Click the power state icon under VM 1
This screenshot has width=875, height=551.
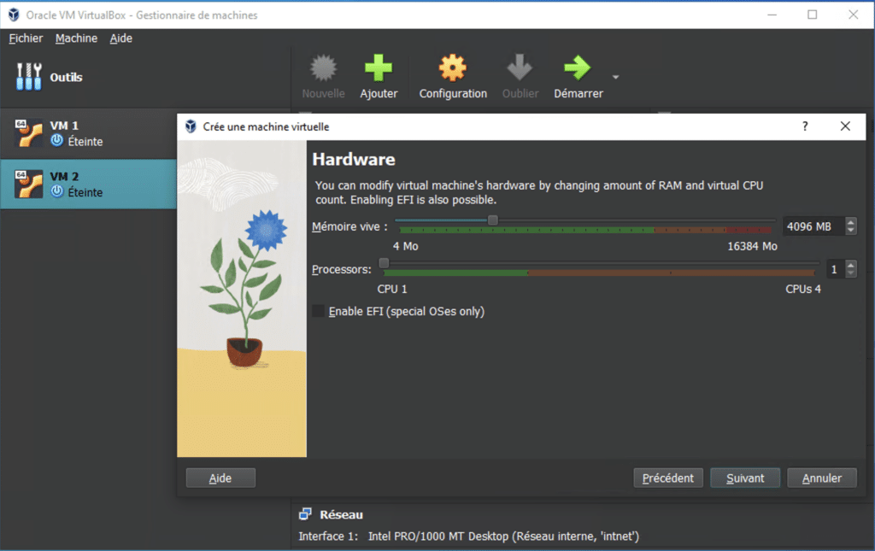point(57,141)
